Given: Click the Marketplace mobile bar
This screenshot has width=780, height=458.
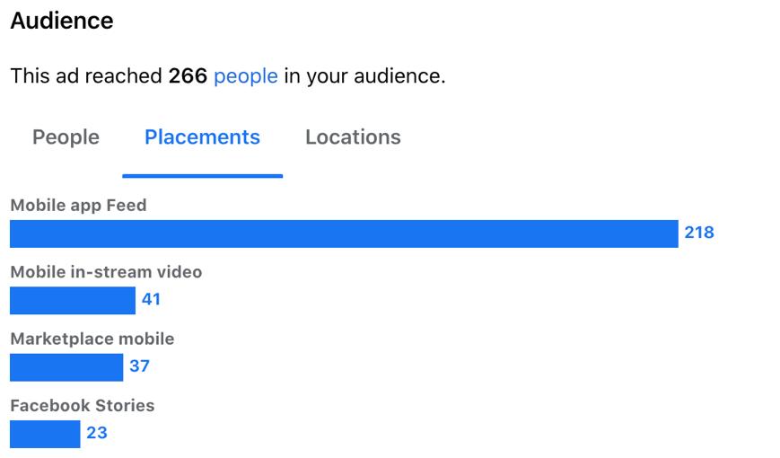Looking at the screenshot, I should (x=66, y=367).
